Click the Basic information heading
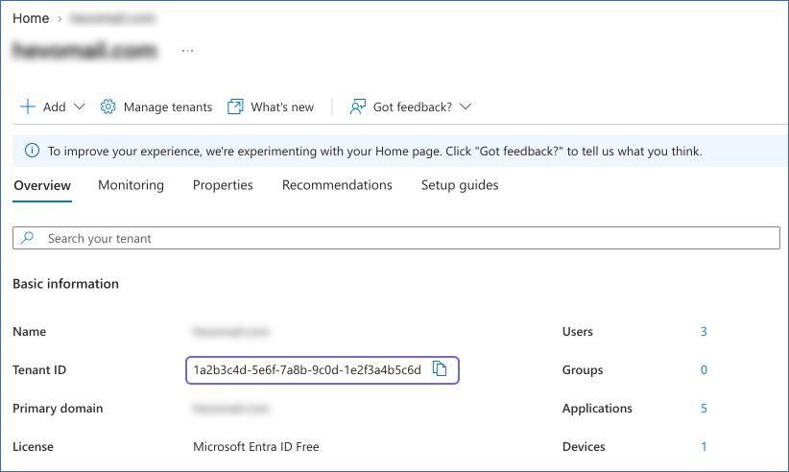 pos(66,284)
